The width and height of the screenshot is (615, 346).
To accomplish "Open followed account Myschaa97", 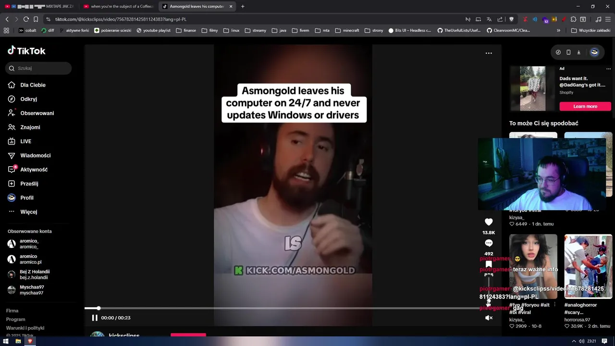I will tap(29, 290).
